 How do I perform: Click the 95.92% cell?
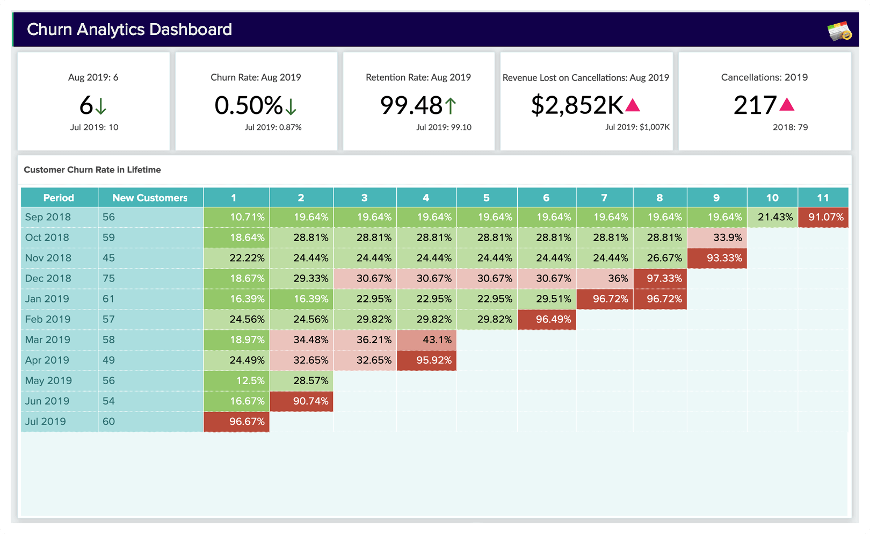coord(427,360)
